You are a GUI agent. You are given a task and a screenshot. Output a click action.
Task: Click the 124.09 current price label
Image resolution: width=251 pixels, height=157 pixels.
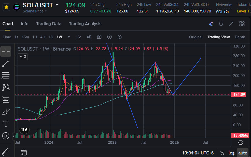(x=239, y=95)
